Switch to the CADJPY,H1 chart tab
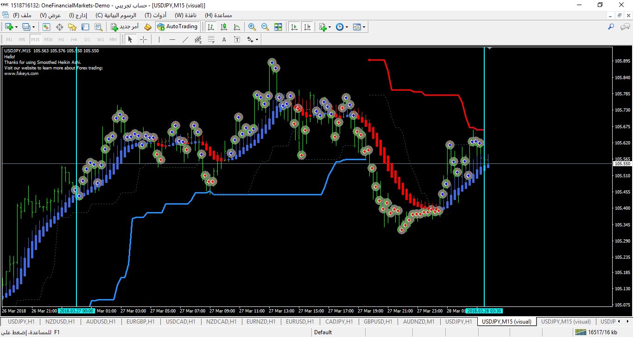633x337 pixels. [339, 321]
